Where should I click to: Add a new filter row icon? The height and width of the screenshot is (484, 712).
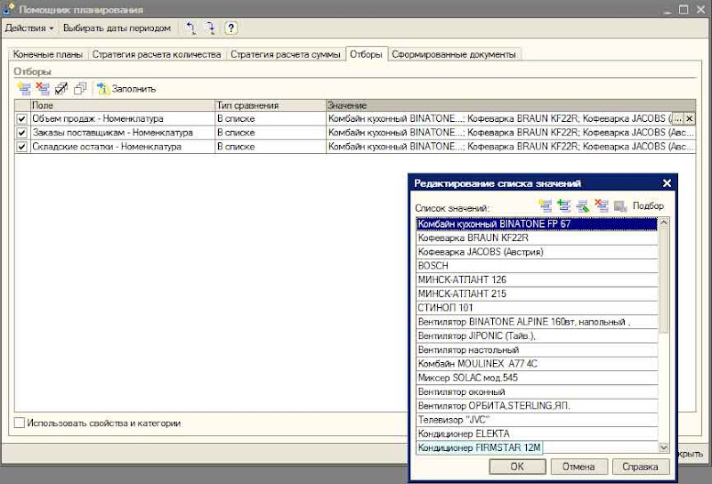pyautogui.click(x=24, y=89)
